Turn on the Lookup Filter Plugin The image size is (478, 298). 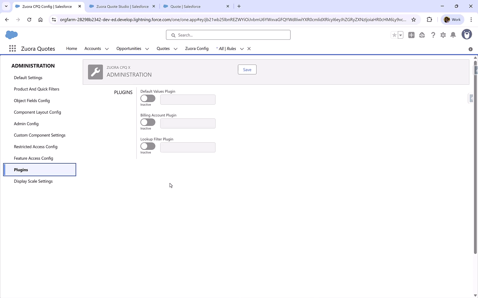click(x=148, y=146)
